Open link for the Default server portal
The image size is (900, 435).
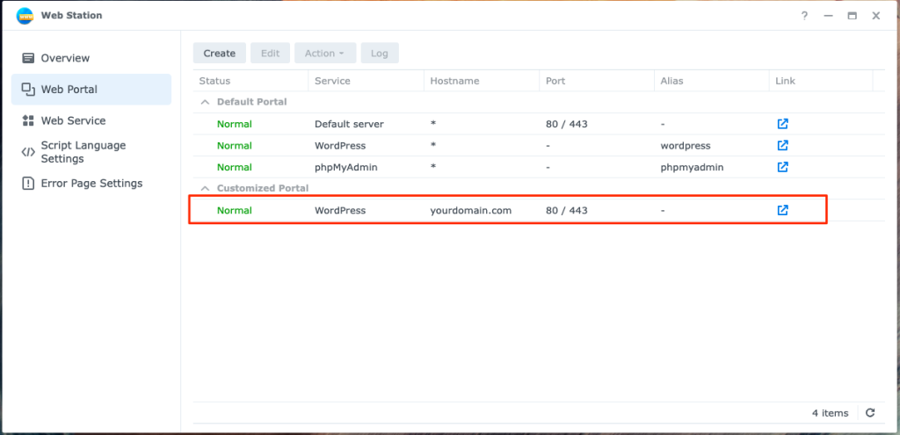782,124
